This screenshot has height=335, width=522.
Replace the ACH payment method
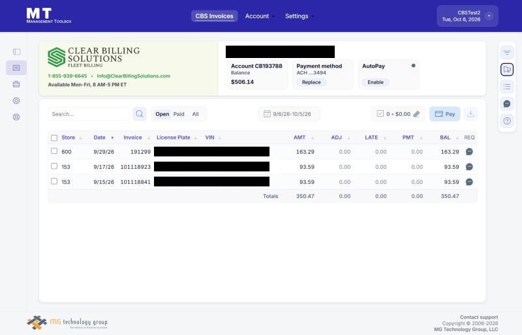(311, 82)
